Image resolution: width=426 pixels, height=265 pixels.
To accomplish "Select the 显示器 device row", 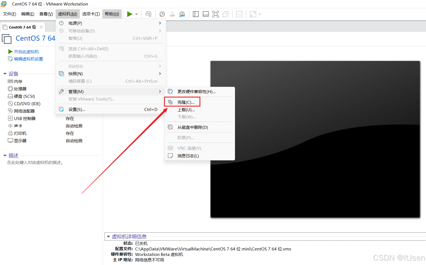I will point(20,141).
